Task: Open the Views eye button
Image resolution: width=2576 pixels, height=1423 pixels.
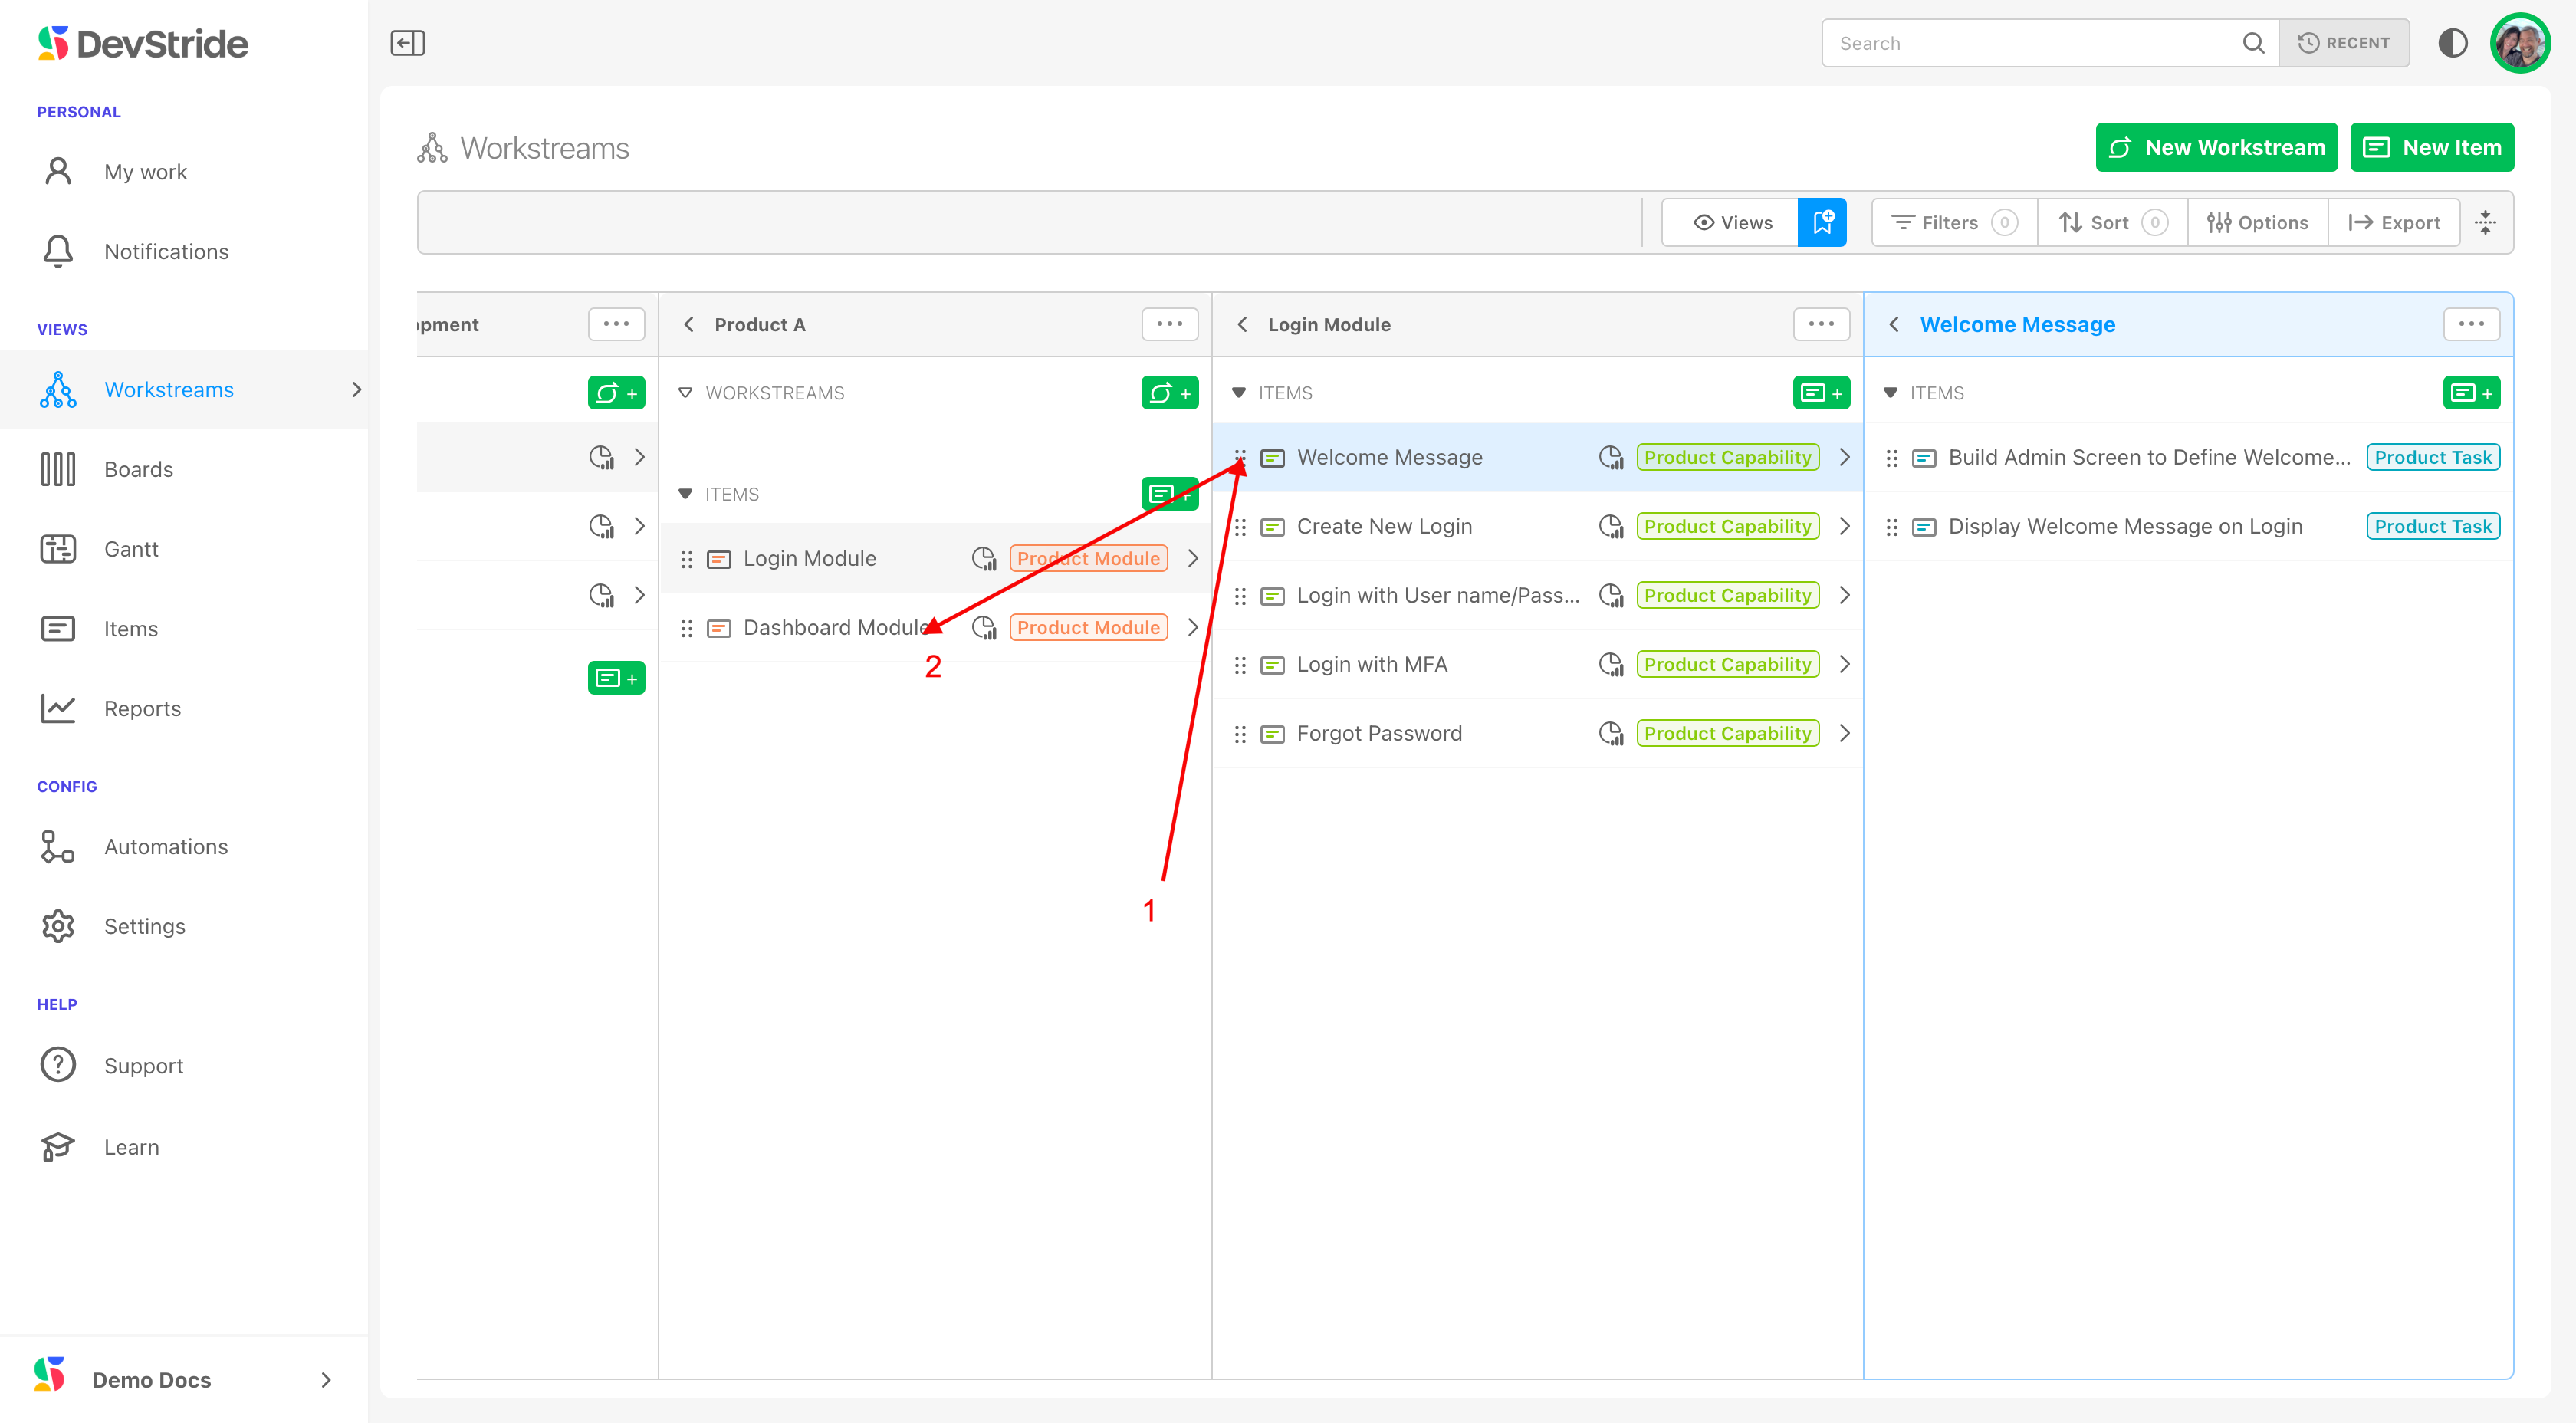Action: 1731,222
